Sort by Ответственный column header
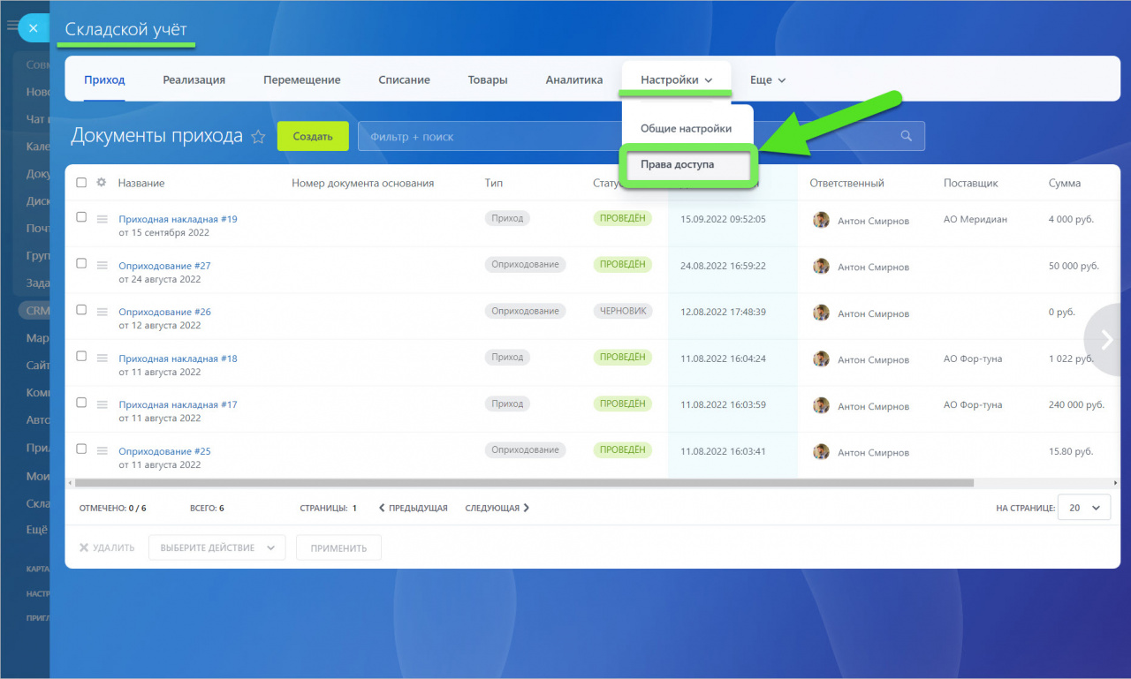Image resolution: width=1131 pixels, height=679 pixels. click(x=846, y=183)
